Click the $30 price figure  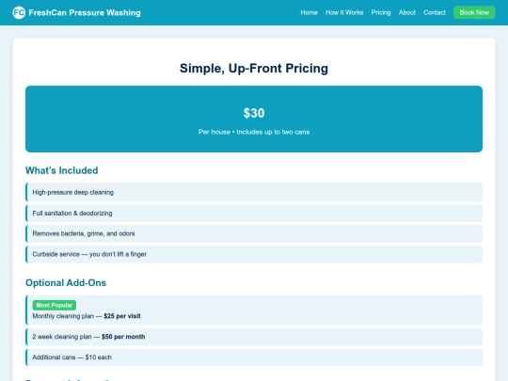click(x=254, y=113)
